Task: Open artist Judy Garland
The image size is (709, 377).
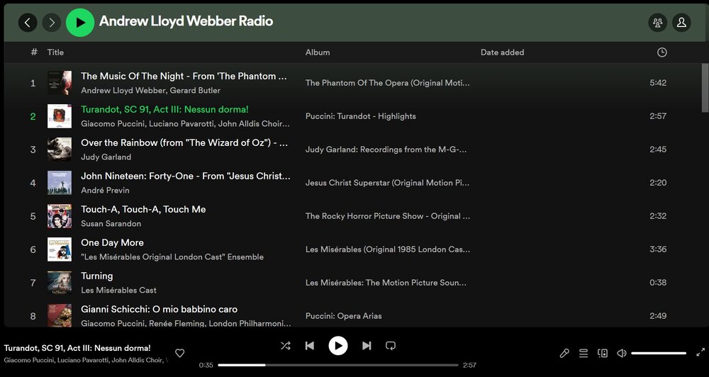Action: 106,157
